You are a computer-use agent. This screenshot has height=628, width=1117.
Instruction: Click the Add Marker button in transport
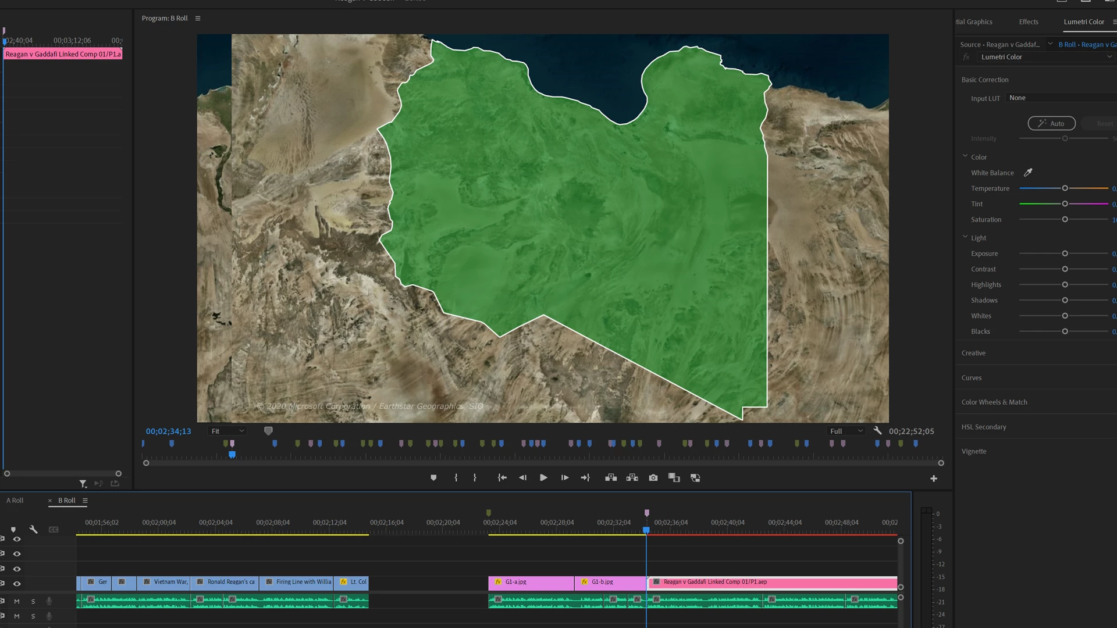[433, 478]
